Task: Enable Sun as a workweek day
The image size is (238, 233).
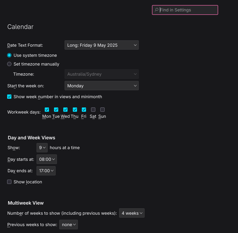Action: pyautogui.click(x=102, y=110)
